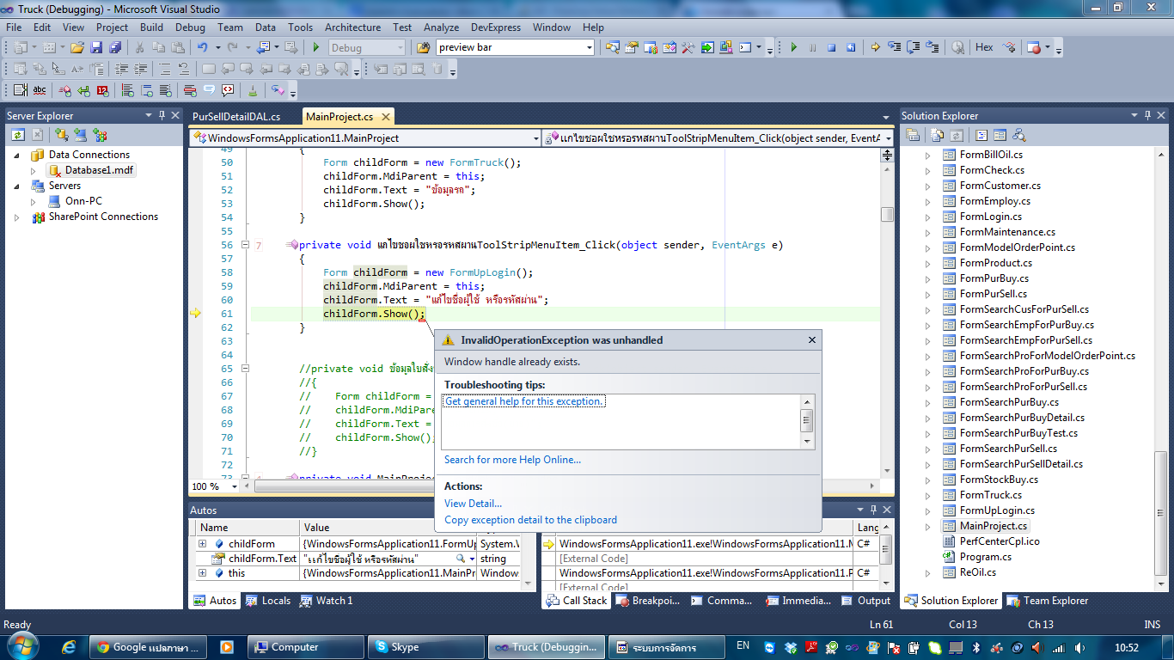Image resolution: width=1174 pixels, height=660 pixels.
Task: Click the green Start Debugging icon beside Debug combo
Action: click(316, 47)
